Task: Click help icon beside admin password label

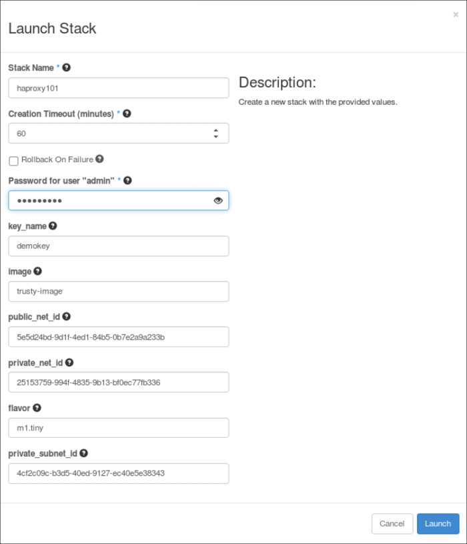Action: (127, 180)
